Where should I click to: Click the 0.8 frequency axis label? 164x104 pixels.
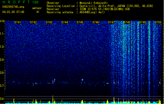click(2, 73)
